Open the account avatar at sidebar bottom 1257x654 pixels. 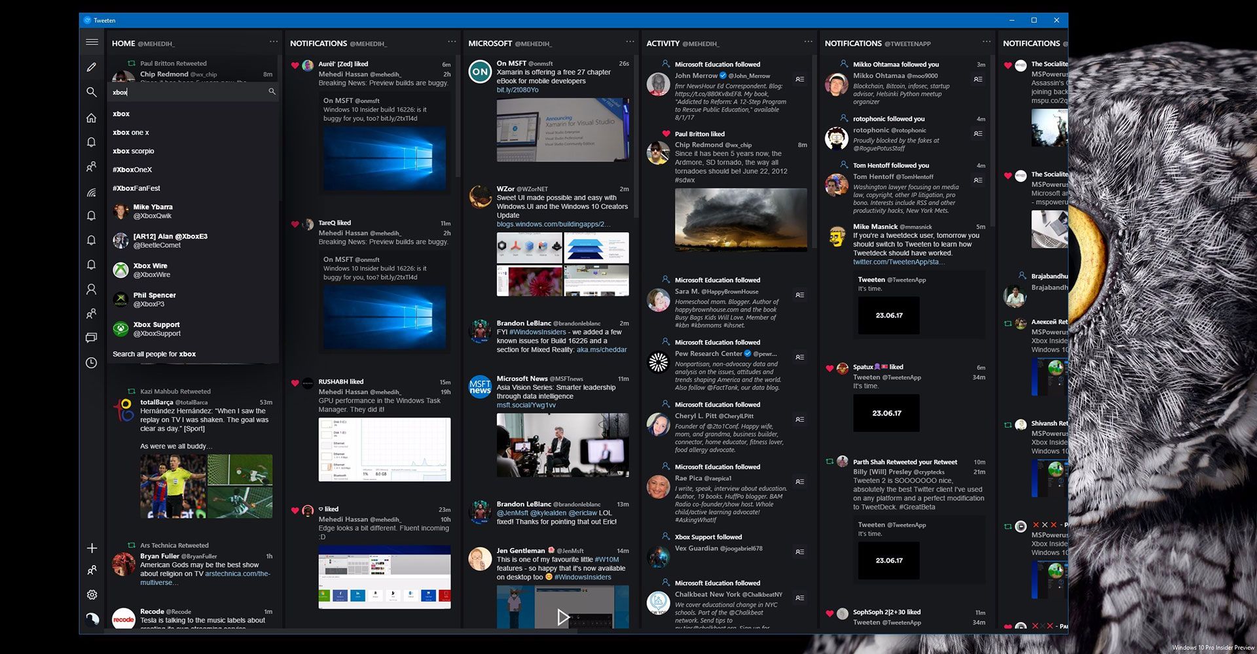(x=92, y=619)
